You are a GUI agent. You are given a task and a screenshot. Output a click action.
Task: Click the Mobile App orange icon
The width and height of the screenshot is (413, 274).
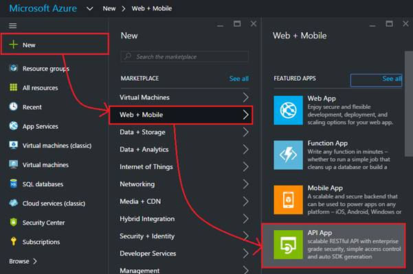288,200
